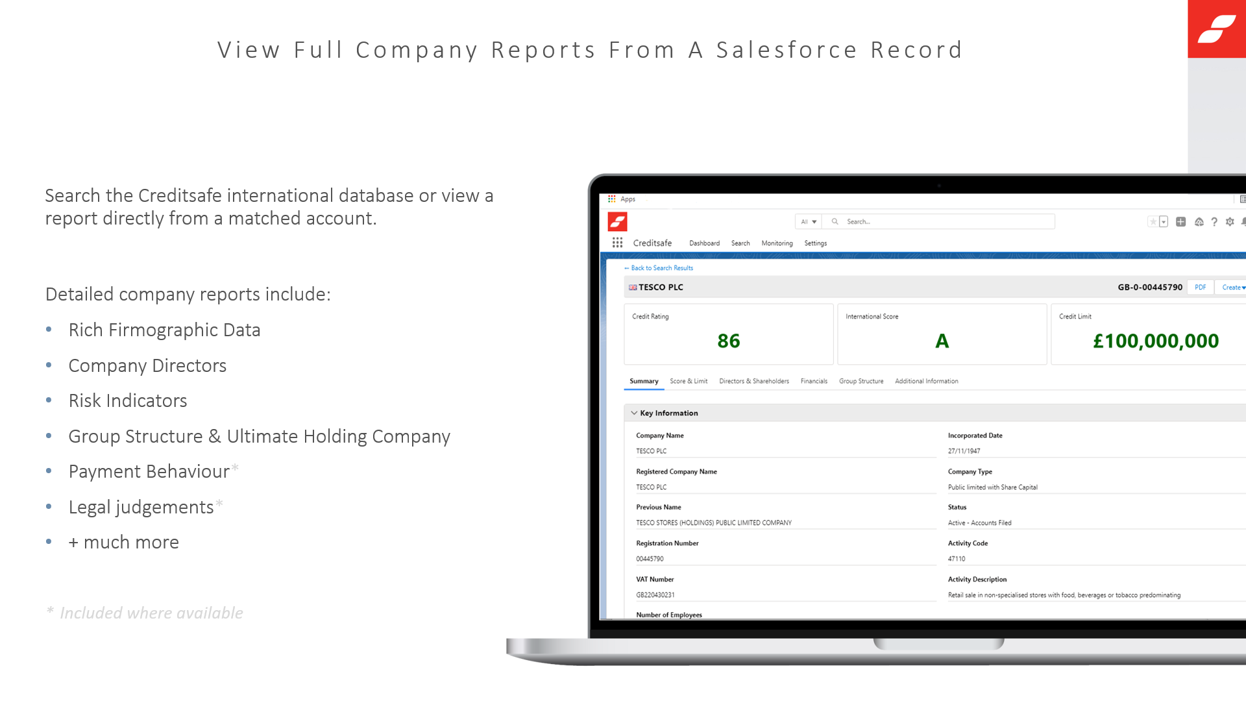
Task: Click the global actions plus icon
Action: pos(1180,222)
